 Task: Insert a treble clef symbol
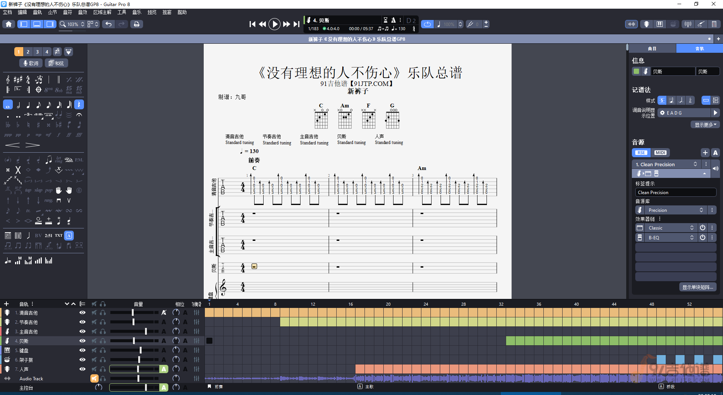tap(8, 80)
